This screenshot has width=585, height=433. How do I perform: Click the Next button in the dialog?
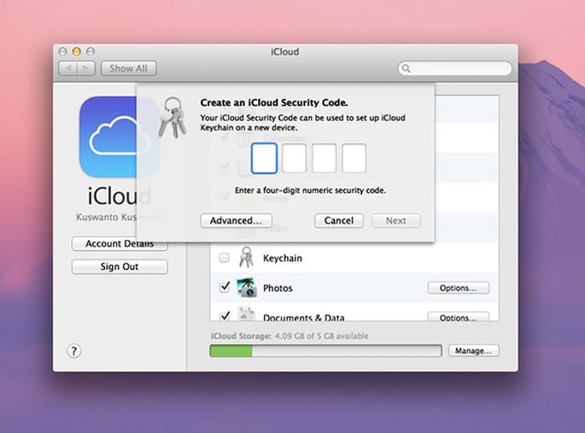click(x=396, y=221)
